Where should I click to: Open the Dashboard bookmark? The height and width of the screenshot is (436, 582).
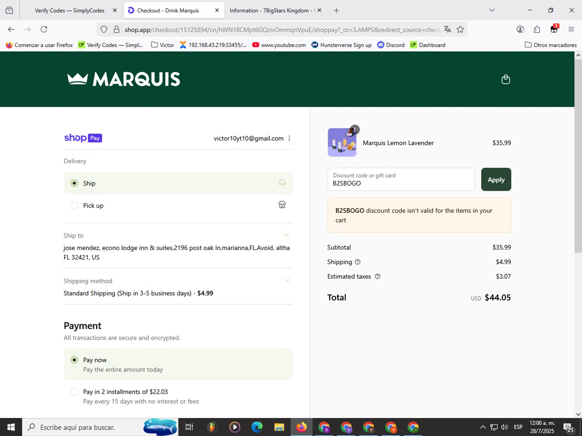pyautogui.click(x=428, y=45)
